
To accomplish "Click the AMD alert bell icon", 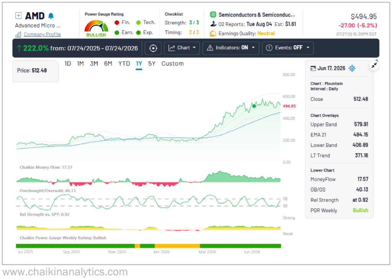I will point(51,16).
